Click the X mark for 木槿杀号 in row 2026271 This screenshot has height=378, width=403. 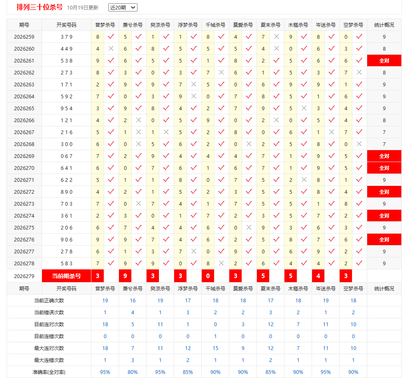(x=304, y=180)
